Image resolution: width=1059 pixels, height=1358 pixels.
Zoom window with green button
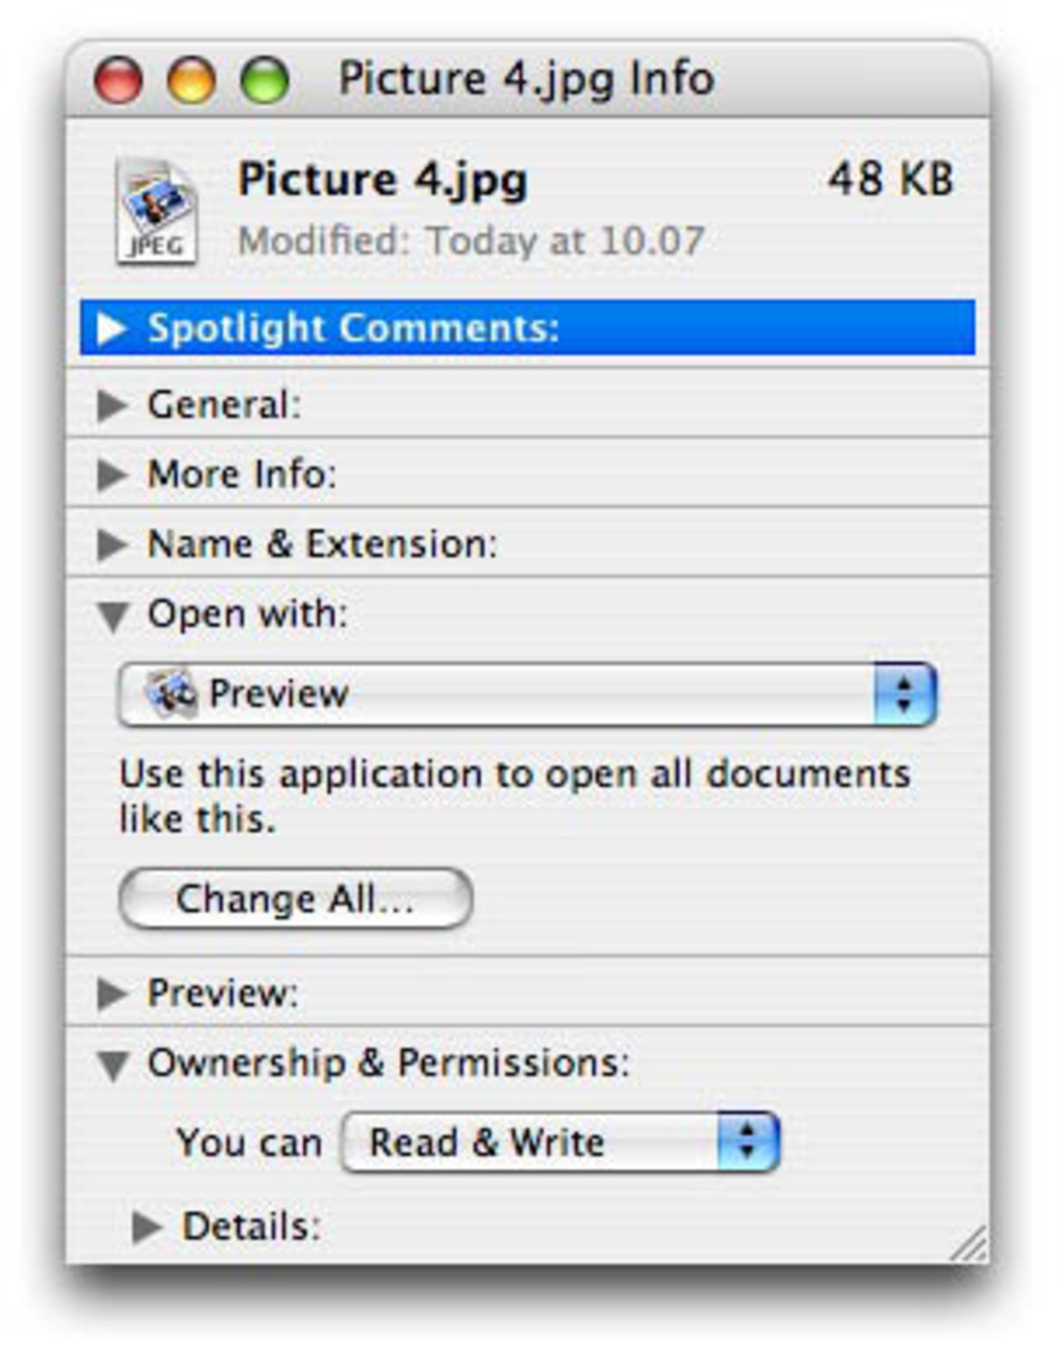point(265,81)
